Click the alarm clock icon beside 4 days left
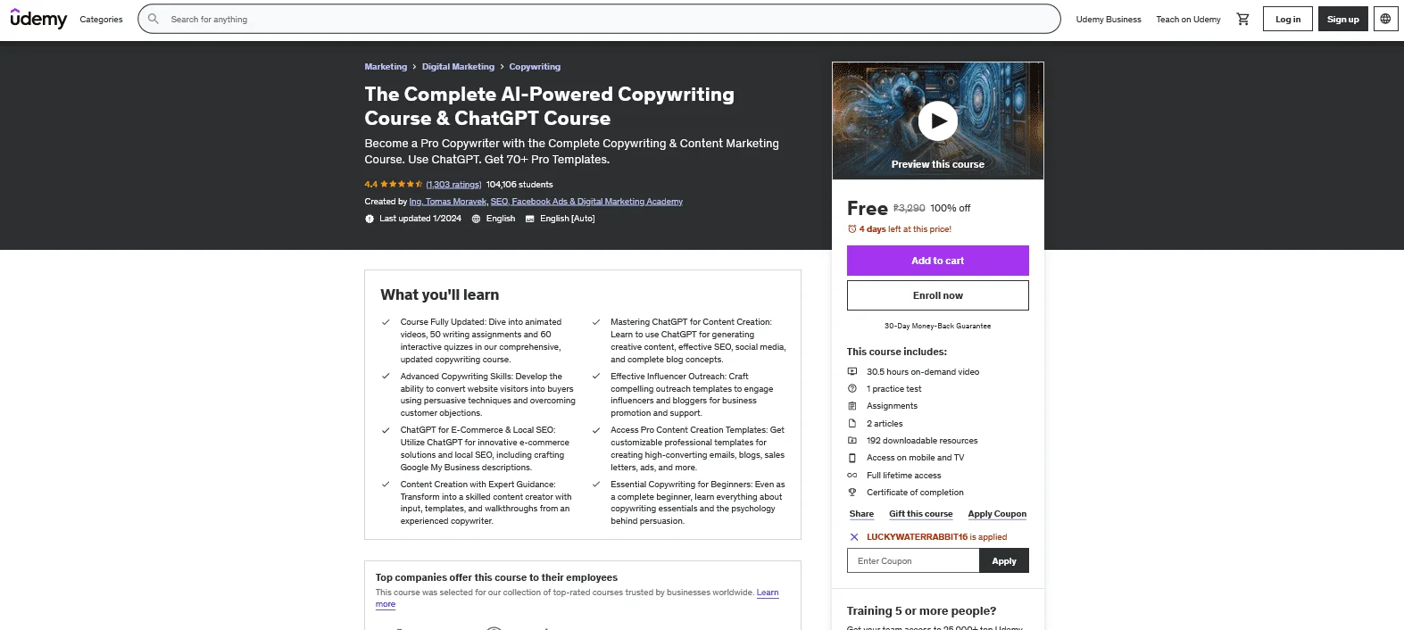 852,229
